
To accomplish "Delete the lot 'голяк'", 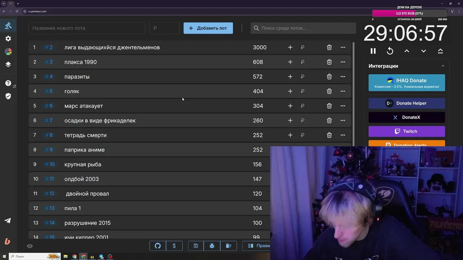I will click(329, 91).
